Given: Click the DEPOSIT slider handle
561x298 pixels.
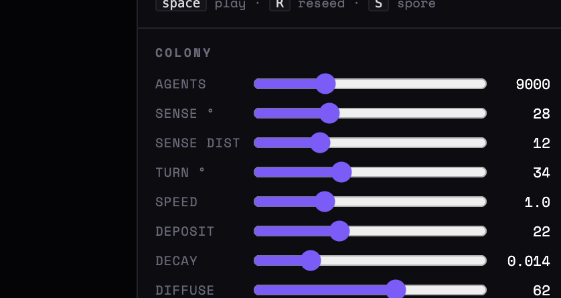Looking at the screenshot, I should (339, 231).
